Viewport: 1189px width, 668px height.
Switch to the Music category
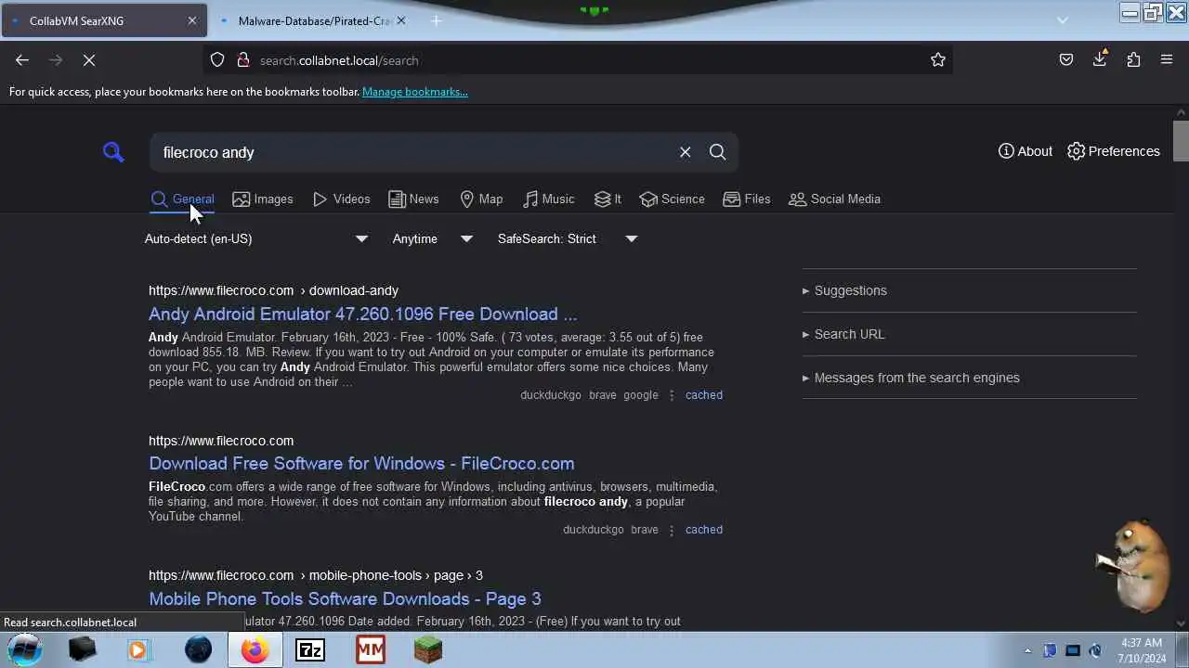[x=548, y=199]
